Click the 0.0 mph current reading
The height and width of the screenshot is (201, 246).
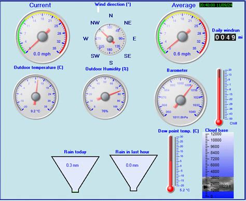[42, 54]
